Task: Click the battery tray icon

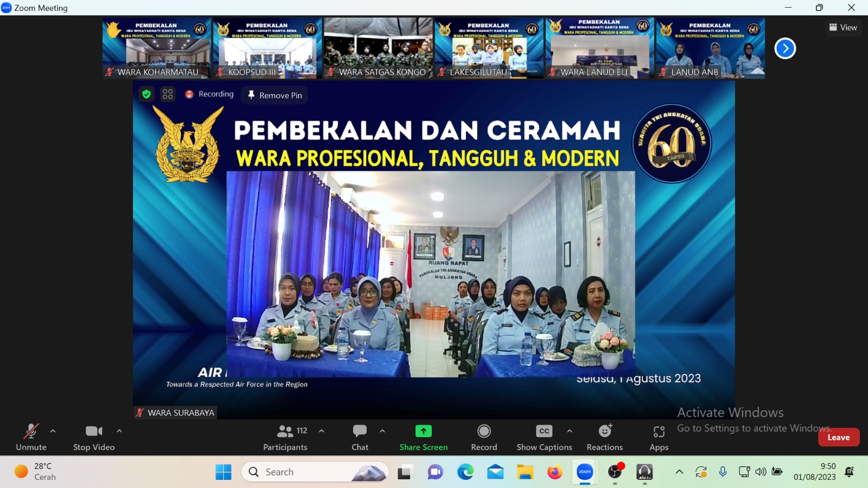Action: coord(777,472)
